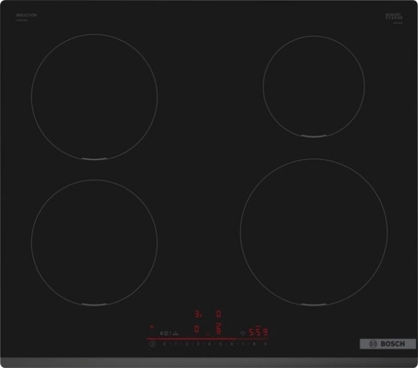
Task: Set power level 2 on slider
Action: pos(187,344)
